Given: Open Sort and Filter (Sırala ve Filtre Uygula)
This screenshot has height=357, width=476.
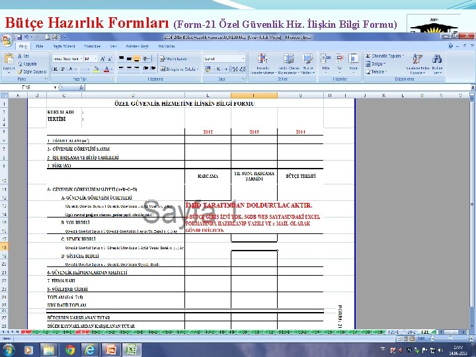Looking at the screenshot, I should pos(418,63).
